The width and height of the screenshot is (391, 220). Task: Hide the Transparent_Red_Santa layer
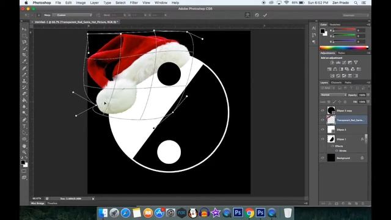click(323, 120)
